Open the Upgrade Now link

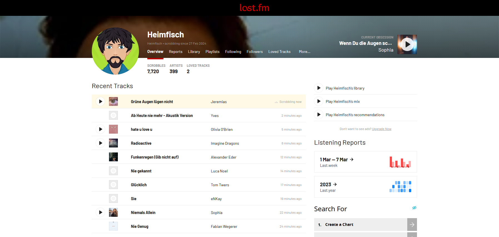coord(382,129)
